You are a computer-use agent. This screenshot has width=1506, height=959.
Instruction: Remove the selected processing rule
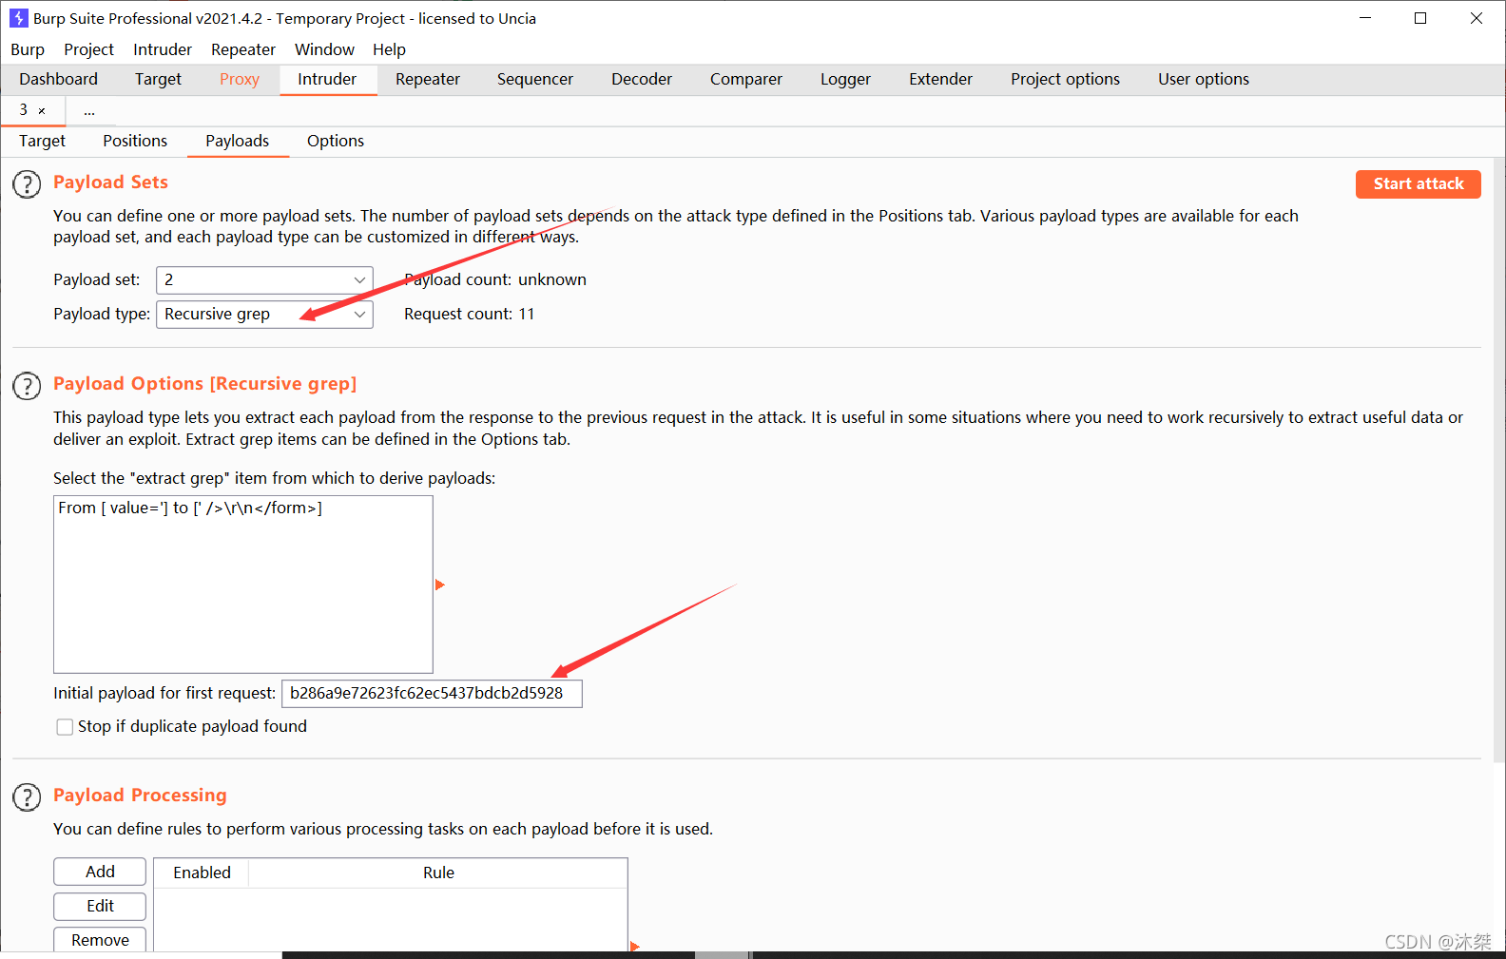tap(100, 940)
